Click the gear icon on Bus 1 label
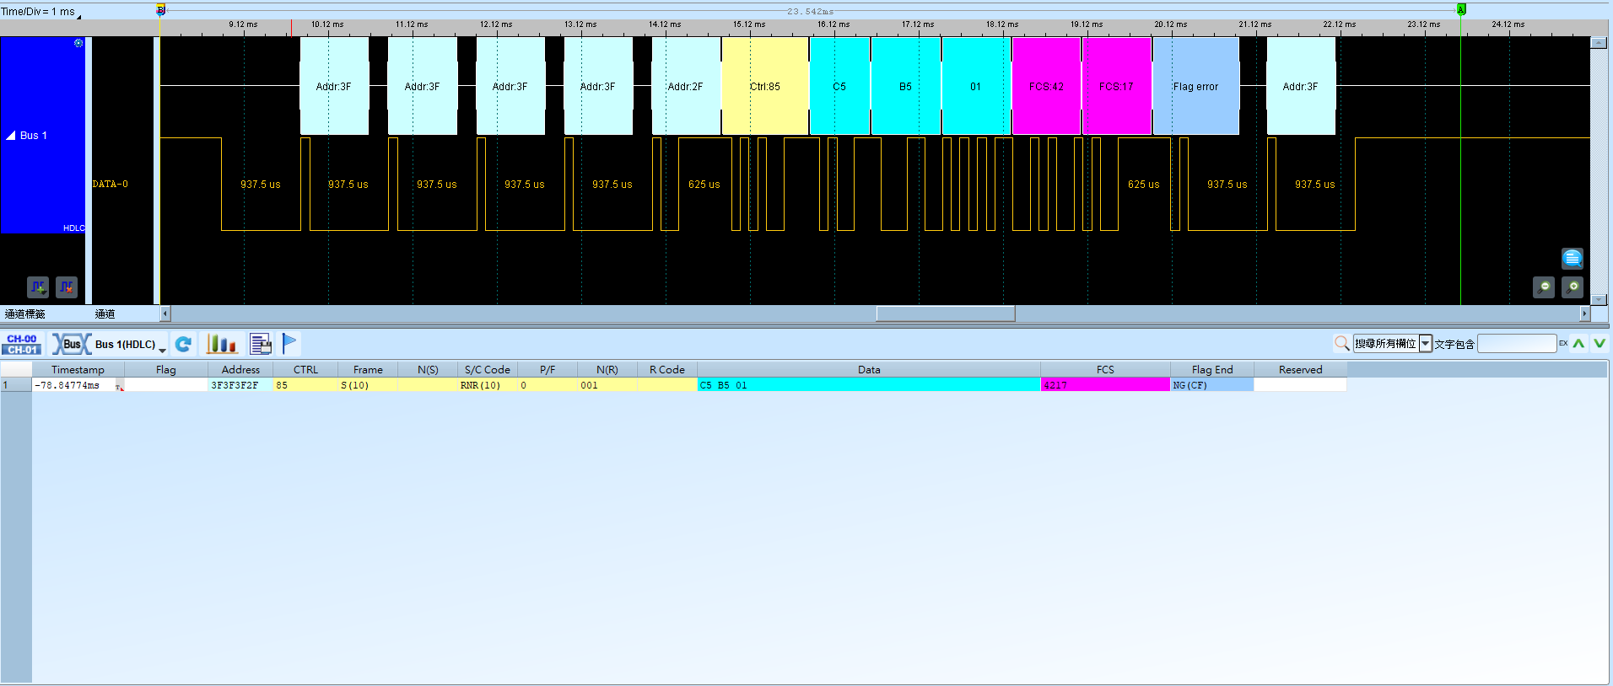 tap(78, 43)
